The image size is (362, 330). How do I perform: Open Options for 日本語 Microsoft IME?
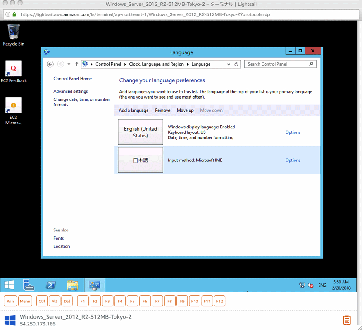pos(293,160)
